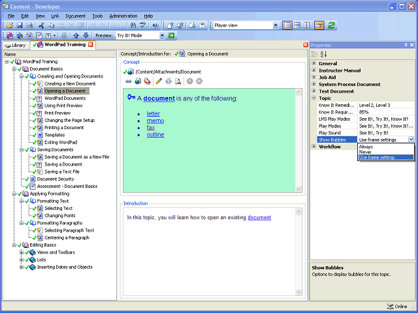This screenshot has width=418, height=313.
Task: Expand the System Process Document category
Action: pyautogui.click(x=313, y=84)
